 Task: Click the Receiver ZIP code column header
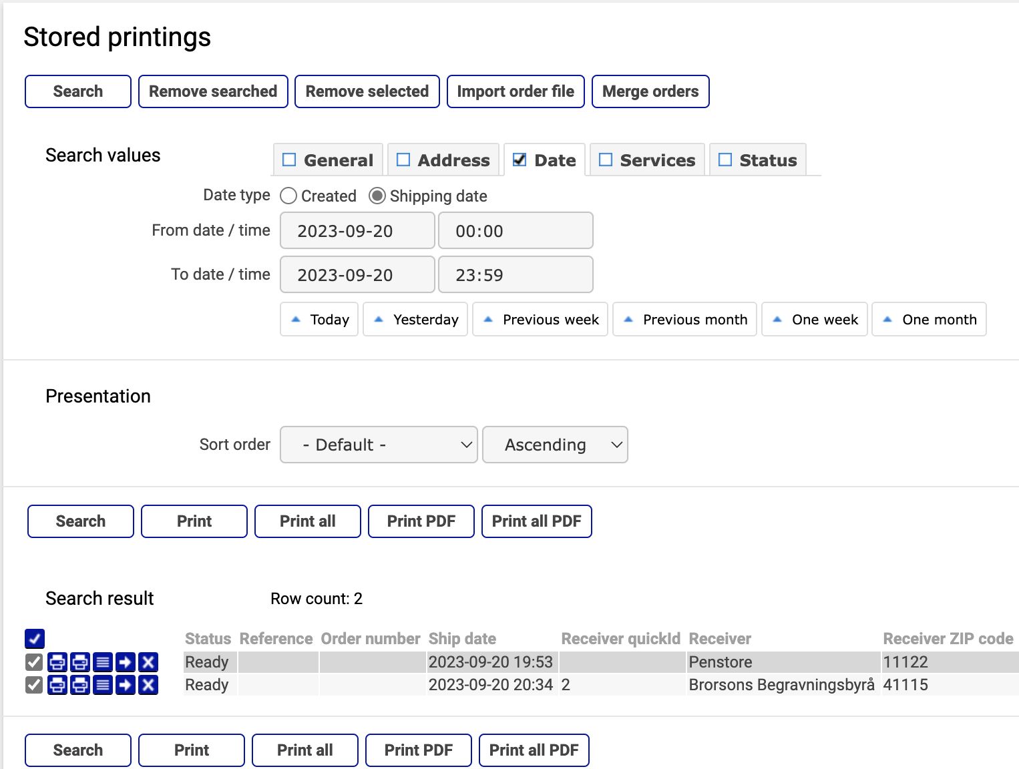948,639
